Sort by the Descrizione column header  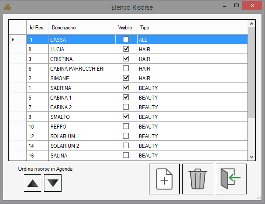click(x=81, y=28)
